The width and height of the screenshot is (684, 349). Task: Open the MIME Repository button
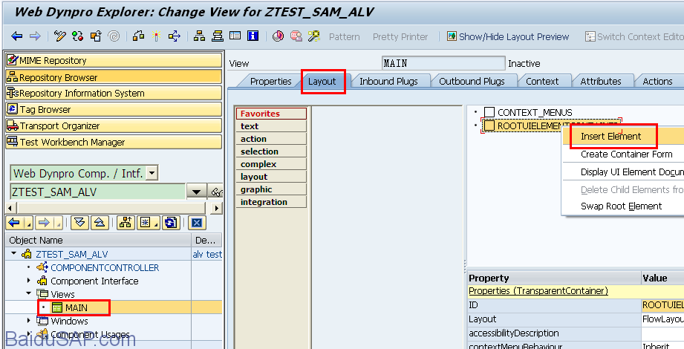coord(114,60)
